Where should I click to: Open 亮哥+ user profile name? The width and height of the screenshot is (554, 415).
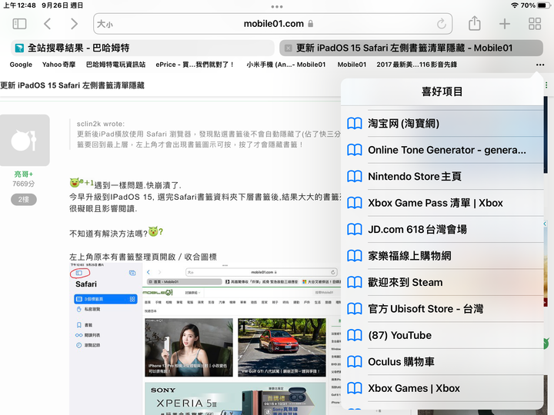[x=24, y=174]
